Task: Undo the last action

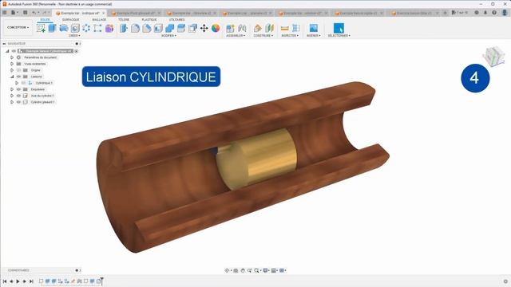Action: point(34,13)
